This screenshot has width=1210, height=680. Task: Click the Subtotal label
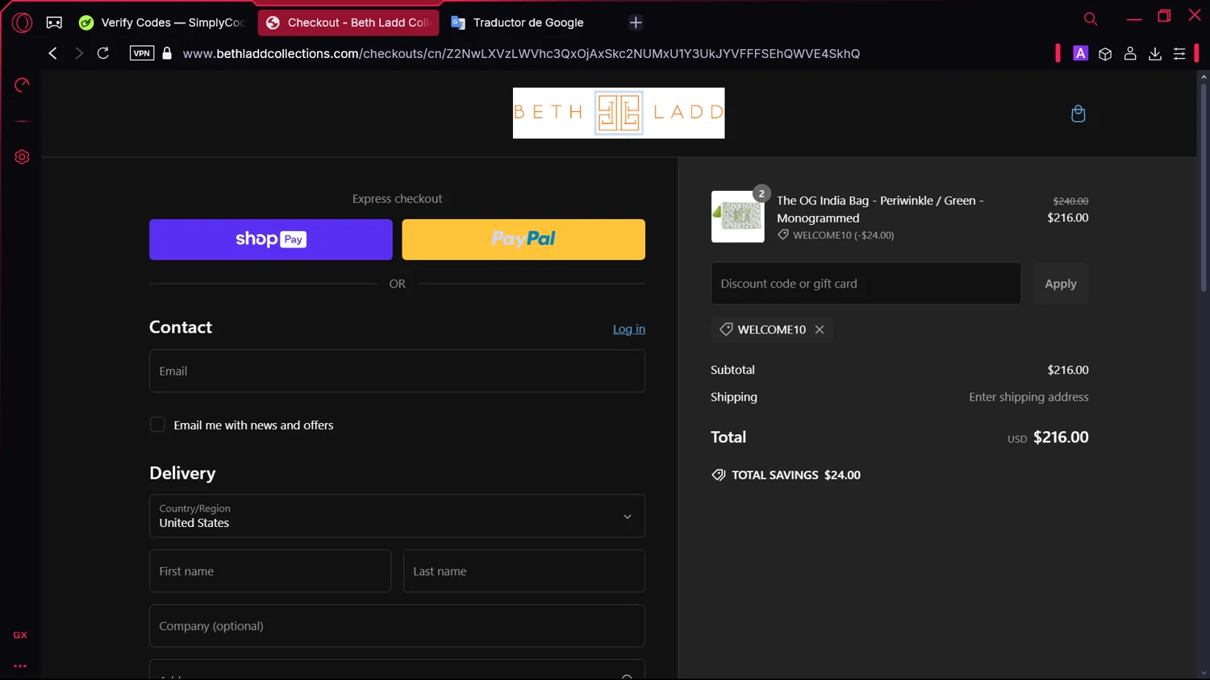[x=732, y=370]
